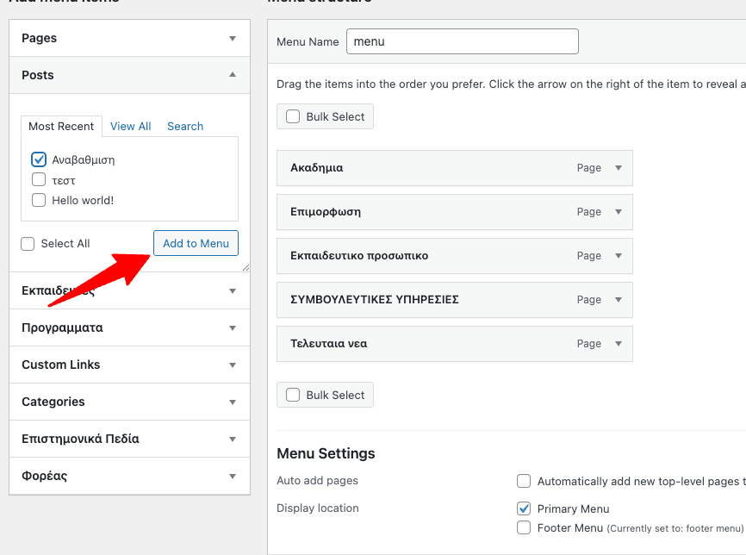The height and width of the screenshot is (555, 746).
Task: Open Ακαδημια menu item settings arrow
Action: pyautogui.click(x=618, y=168)
